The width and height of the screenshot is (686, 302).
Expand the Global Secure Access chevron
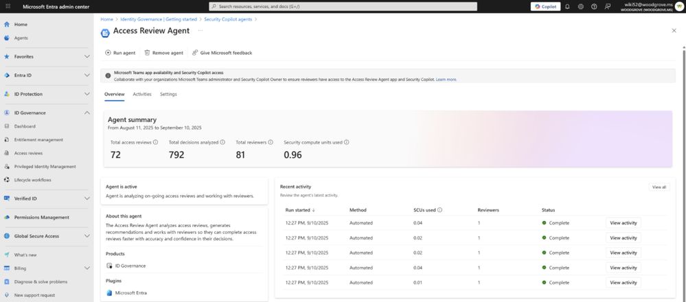[x=87, y=236]
